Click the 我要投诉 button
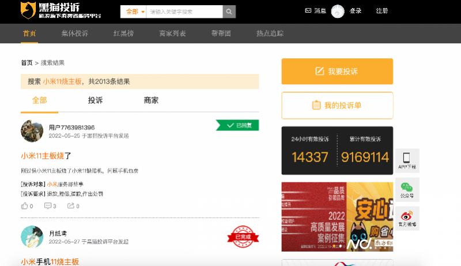 point(337,71)
